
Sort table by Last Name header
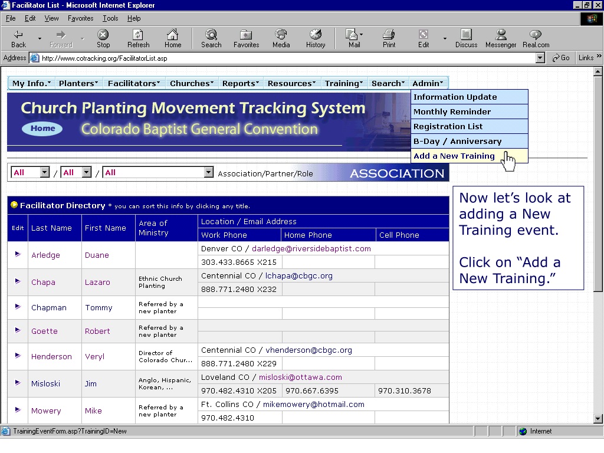pyautogui.click(x=52, y=228)
